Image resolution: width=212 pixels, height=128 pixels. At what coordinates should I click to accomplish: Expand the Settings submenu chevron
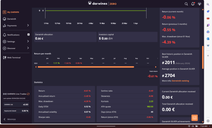[28, 41]
